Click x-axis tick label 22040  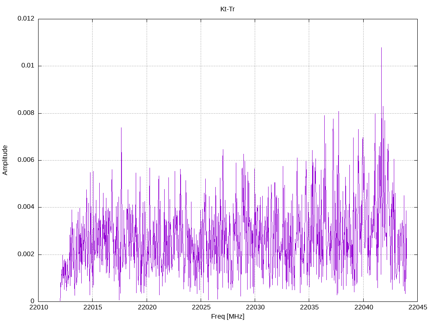(x=363, y=307)
